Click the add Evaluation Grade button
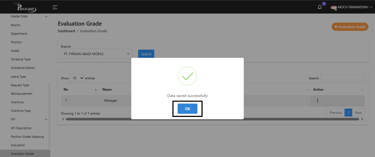Screen dimensions: 375x157 point(350,27)
